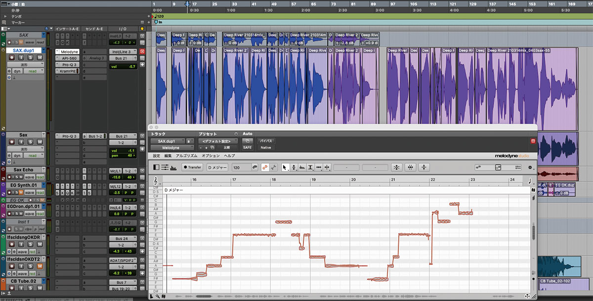Viewport: 593px width, 301px height.
Task: Open the 設定 menu in Melodyne
Action: [x=156, y=156]
